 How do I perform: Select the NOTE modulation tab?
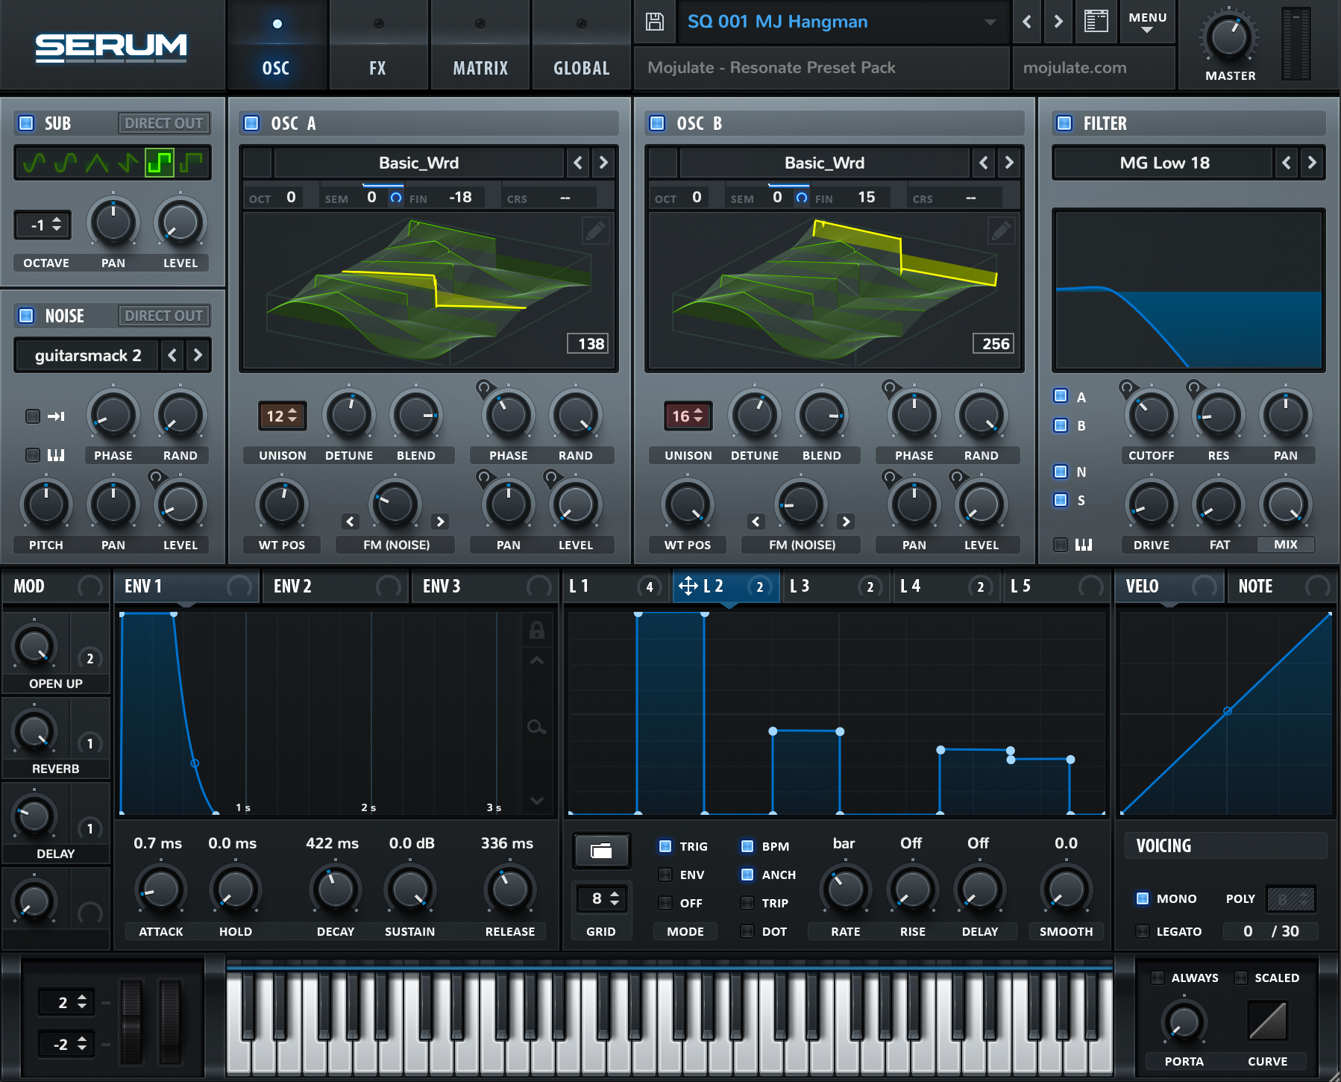pos(1281,587)
